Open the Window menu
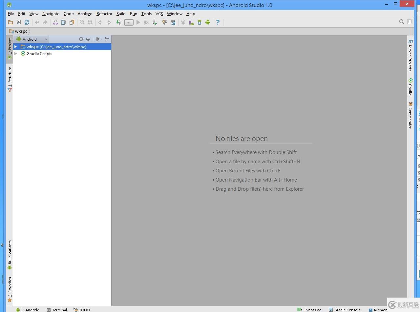Screen dimensions: 420x312 click(175, 14)
